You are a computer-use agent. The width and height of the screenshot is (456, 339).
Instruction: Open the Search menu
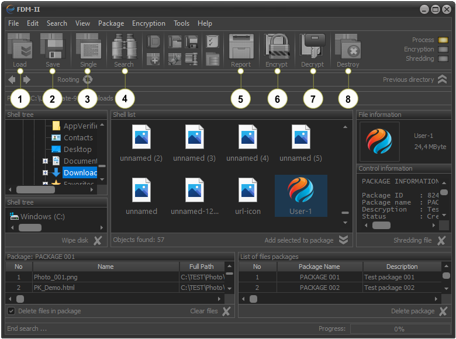pos(57,23)
